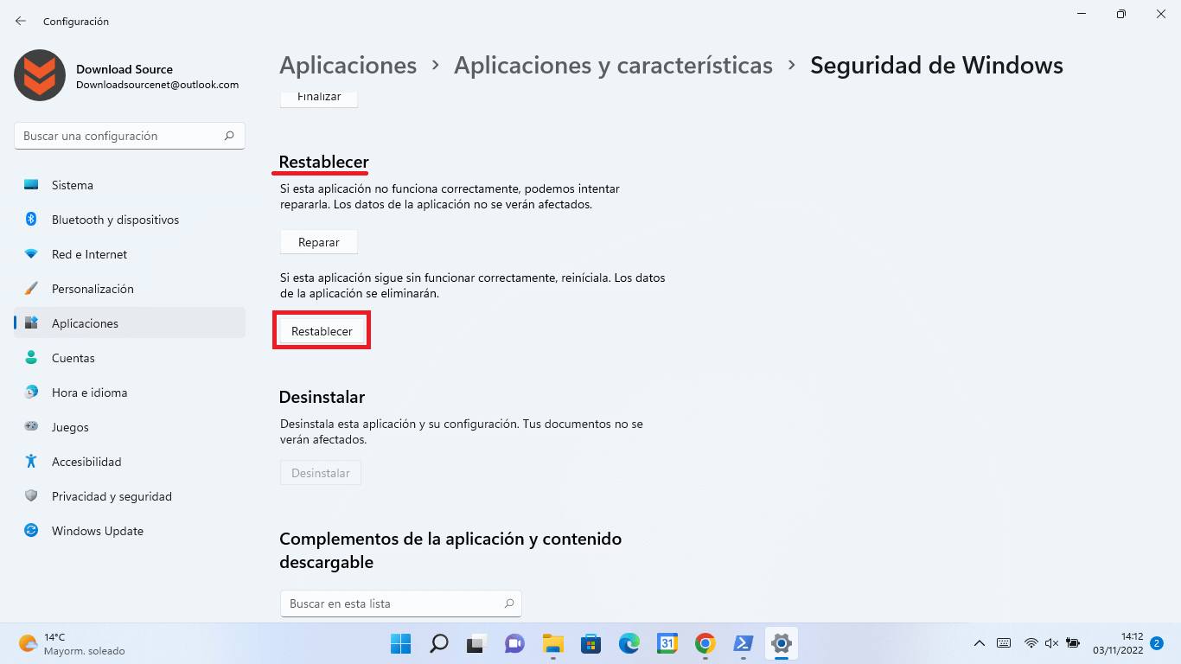This screenshot has height=664, width=1181.
Task: Click the touch keyboard tray icon
Action: pos(1004,643)
